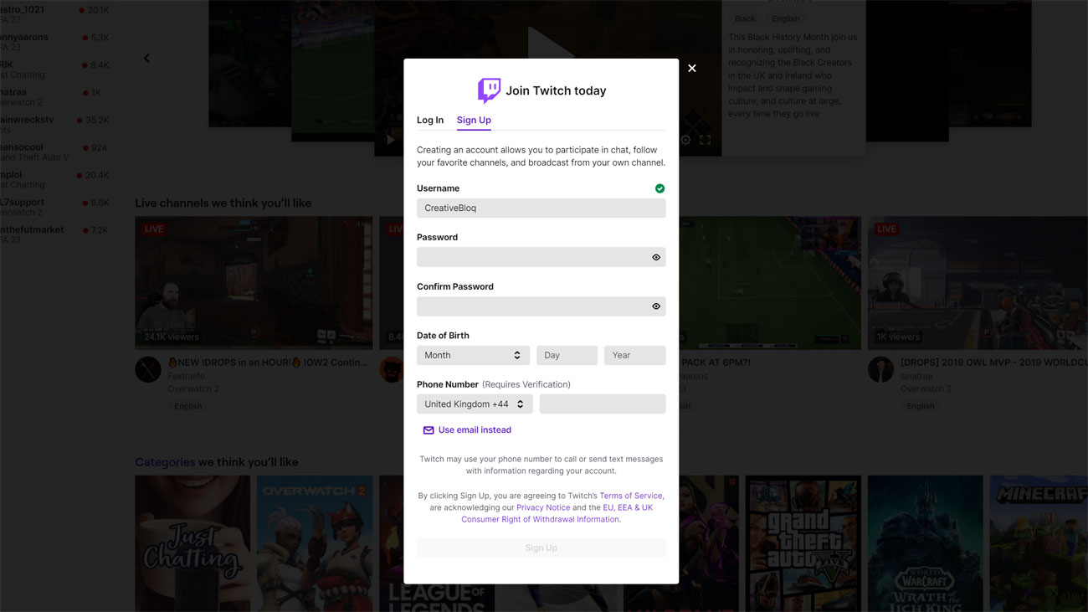Click the Use email instead link
The height and width of the screenshot is (612, 1088).
475,429
